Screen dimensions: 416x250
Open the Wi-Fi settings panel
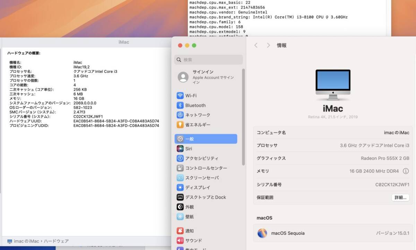(x=189, y=95)
